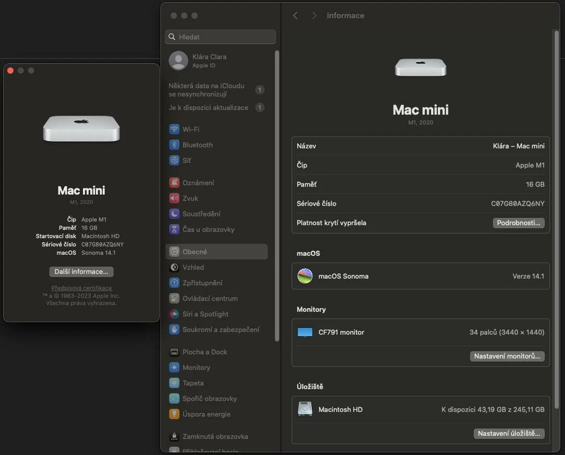The width and height of the screenshot is (565, 455).
Task: Open the Ovládací centrum icon
Action: (174, 298)
